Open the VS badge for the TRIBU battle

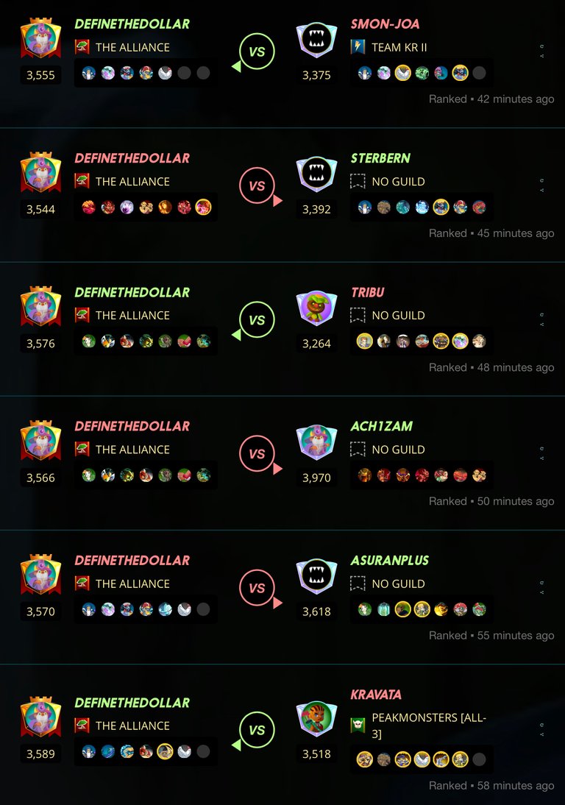point(257,319)
